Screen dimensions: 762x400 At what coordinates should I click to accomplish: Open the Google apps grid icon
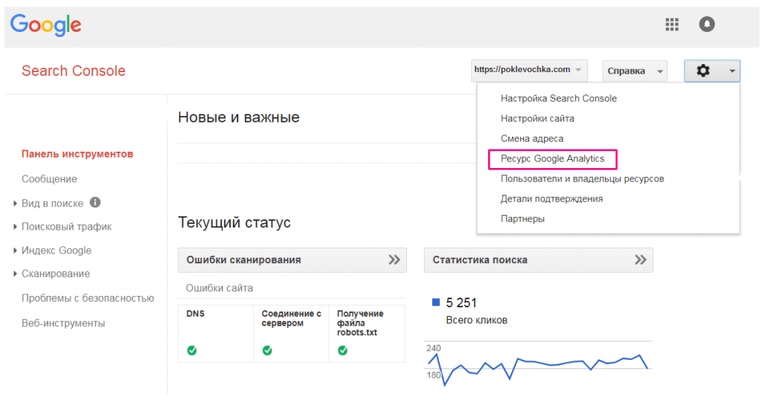click(671, 25)
